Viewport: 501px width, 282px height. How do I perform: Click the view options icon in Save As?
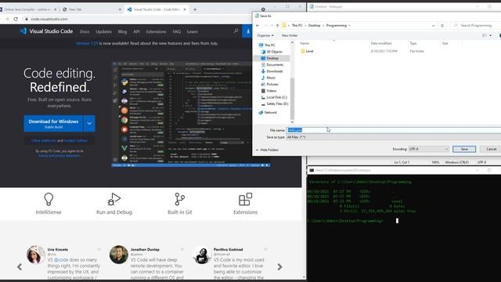(485, 35)
